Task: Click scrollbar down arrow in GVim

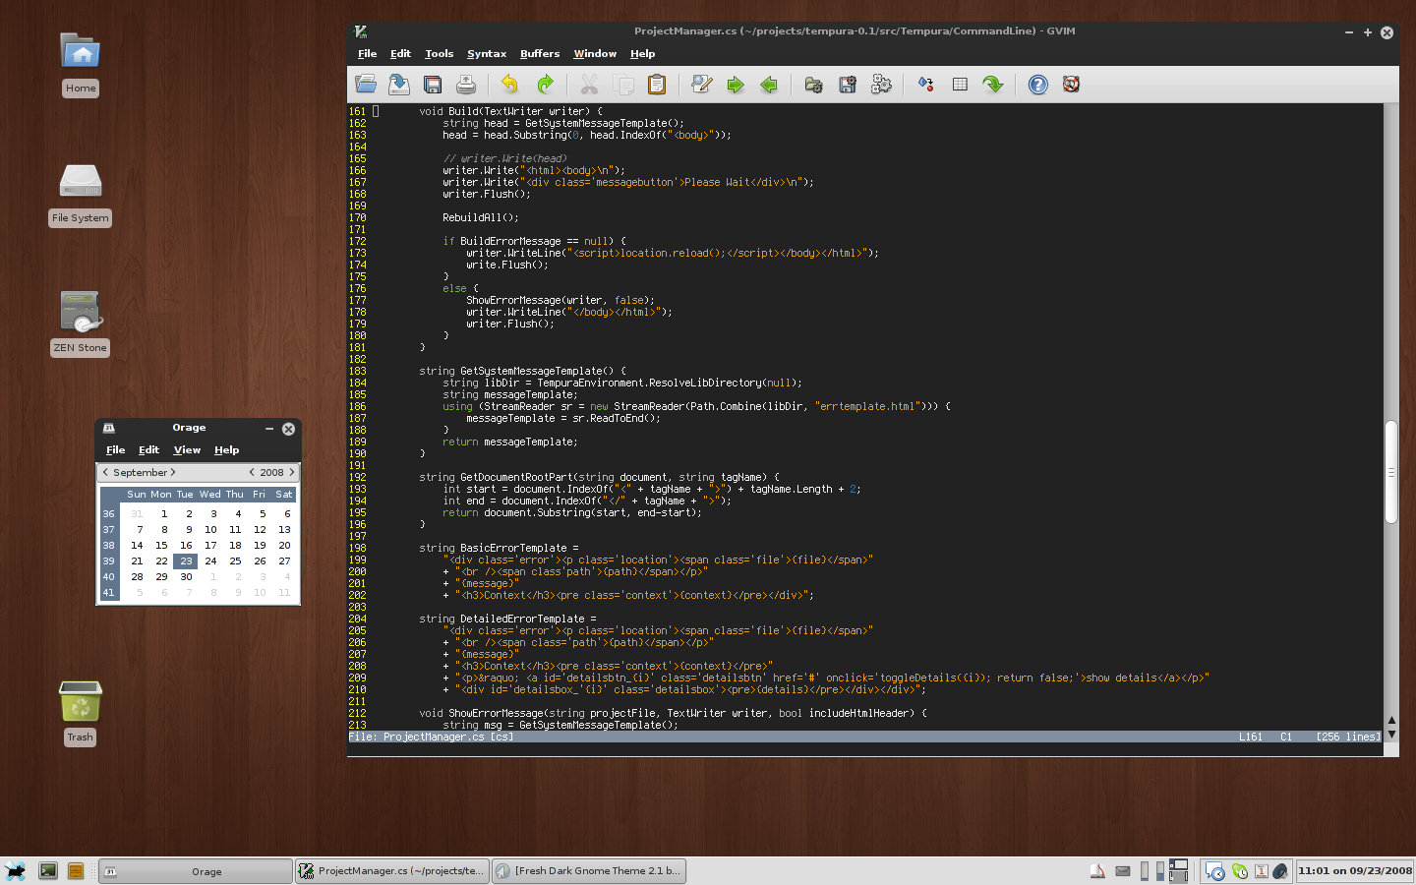Action: tap(1391, 736)
